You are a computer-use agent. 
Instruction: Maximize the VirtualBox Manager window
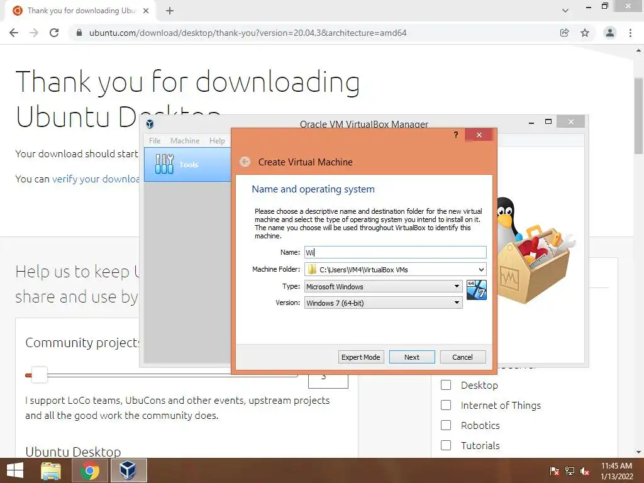coord(548,121)
